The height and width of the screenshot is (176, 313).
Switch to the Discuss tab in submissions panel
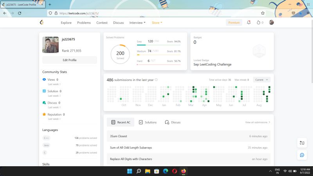pos(173,122)
